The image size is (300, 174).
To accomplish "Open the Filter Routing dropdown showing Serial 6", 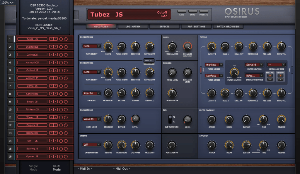I will click(x=254, y=64).
